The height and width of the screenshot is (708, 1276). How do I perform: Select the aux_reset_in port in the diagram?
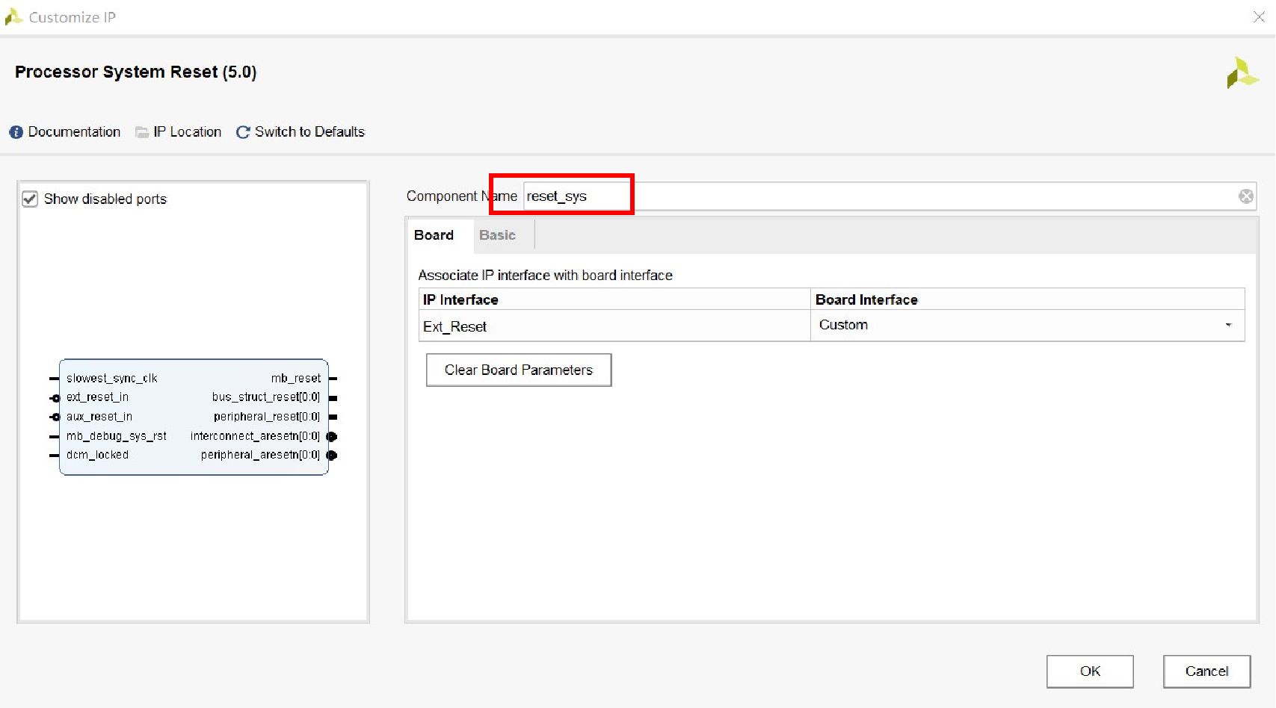pos(99,417)
